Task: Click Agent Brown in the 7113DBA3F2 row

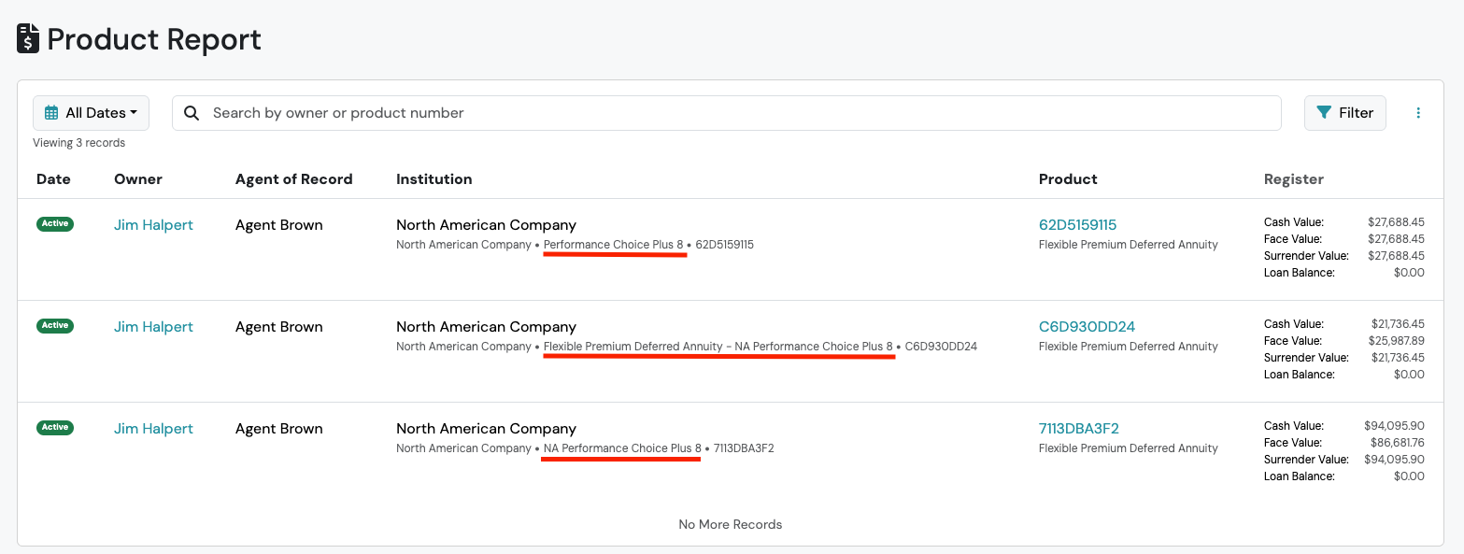Action: (x=278, y=429)
